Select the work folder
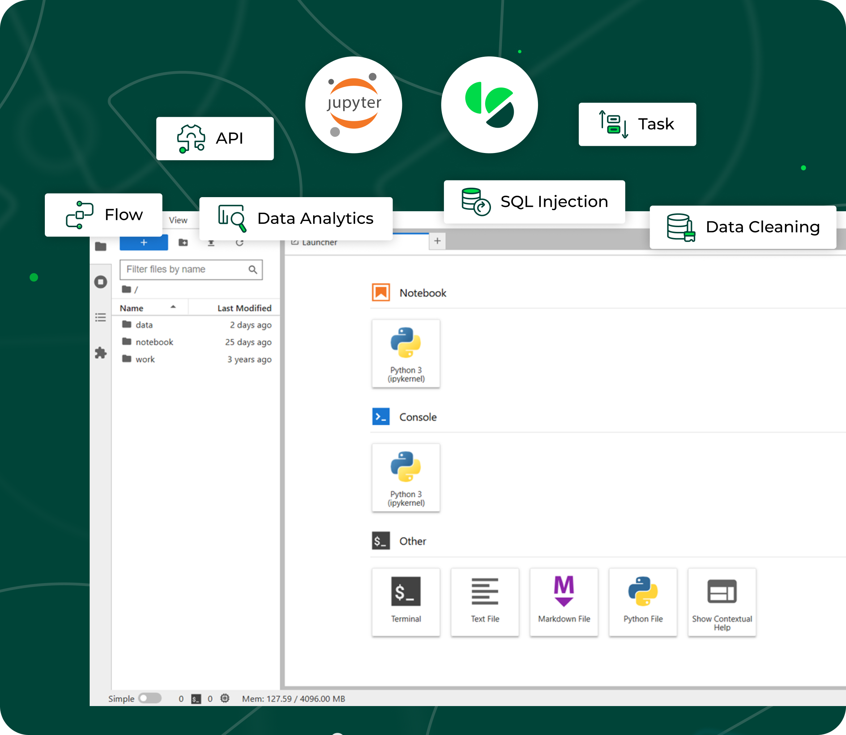The width and height of the screenshot is (846, 735). click(196, 359)
